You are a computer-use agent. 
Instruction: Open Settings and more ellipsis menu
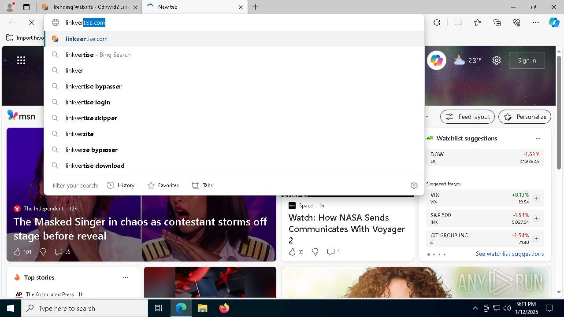536,22
